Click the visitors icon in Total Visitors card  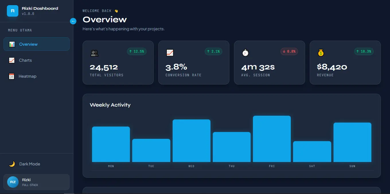94,53
